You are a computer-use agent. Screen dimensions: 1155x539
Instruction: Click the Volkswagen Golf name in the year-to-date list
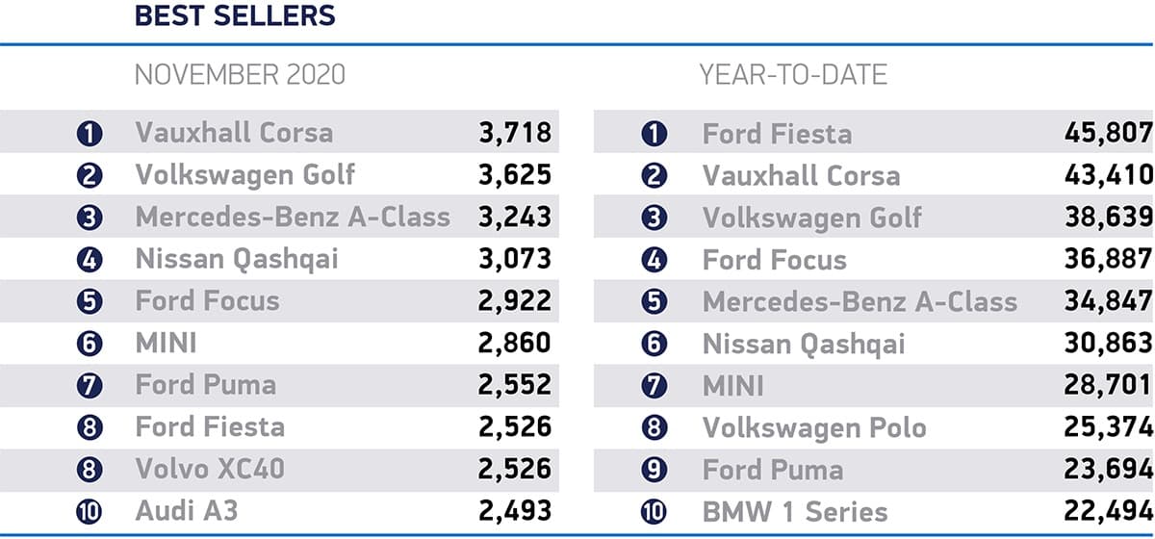coord(811,218)
